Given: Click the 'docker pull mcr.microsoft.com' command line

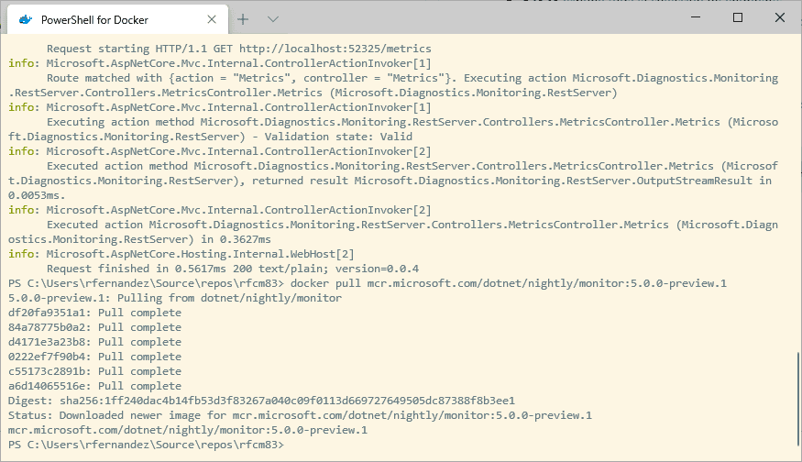Looking at the screenshot, I should click(x=368, y=283).
